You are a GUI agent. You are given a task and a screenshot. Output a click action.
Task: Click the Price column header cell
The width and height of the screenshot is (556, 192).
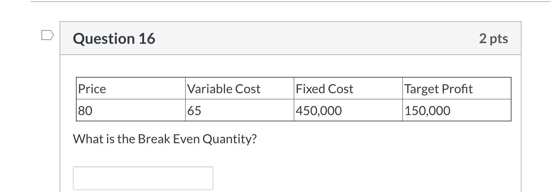[130, 88]
